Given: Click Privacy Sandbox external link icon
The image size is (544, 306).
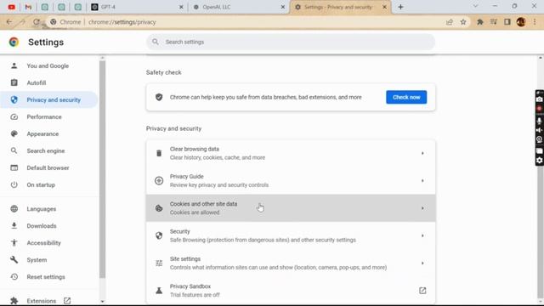Looking at the screenshot, I should pos(422,291).
